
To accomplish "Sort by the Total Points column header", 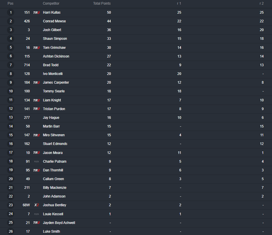I will [x=102, y=3].
